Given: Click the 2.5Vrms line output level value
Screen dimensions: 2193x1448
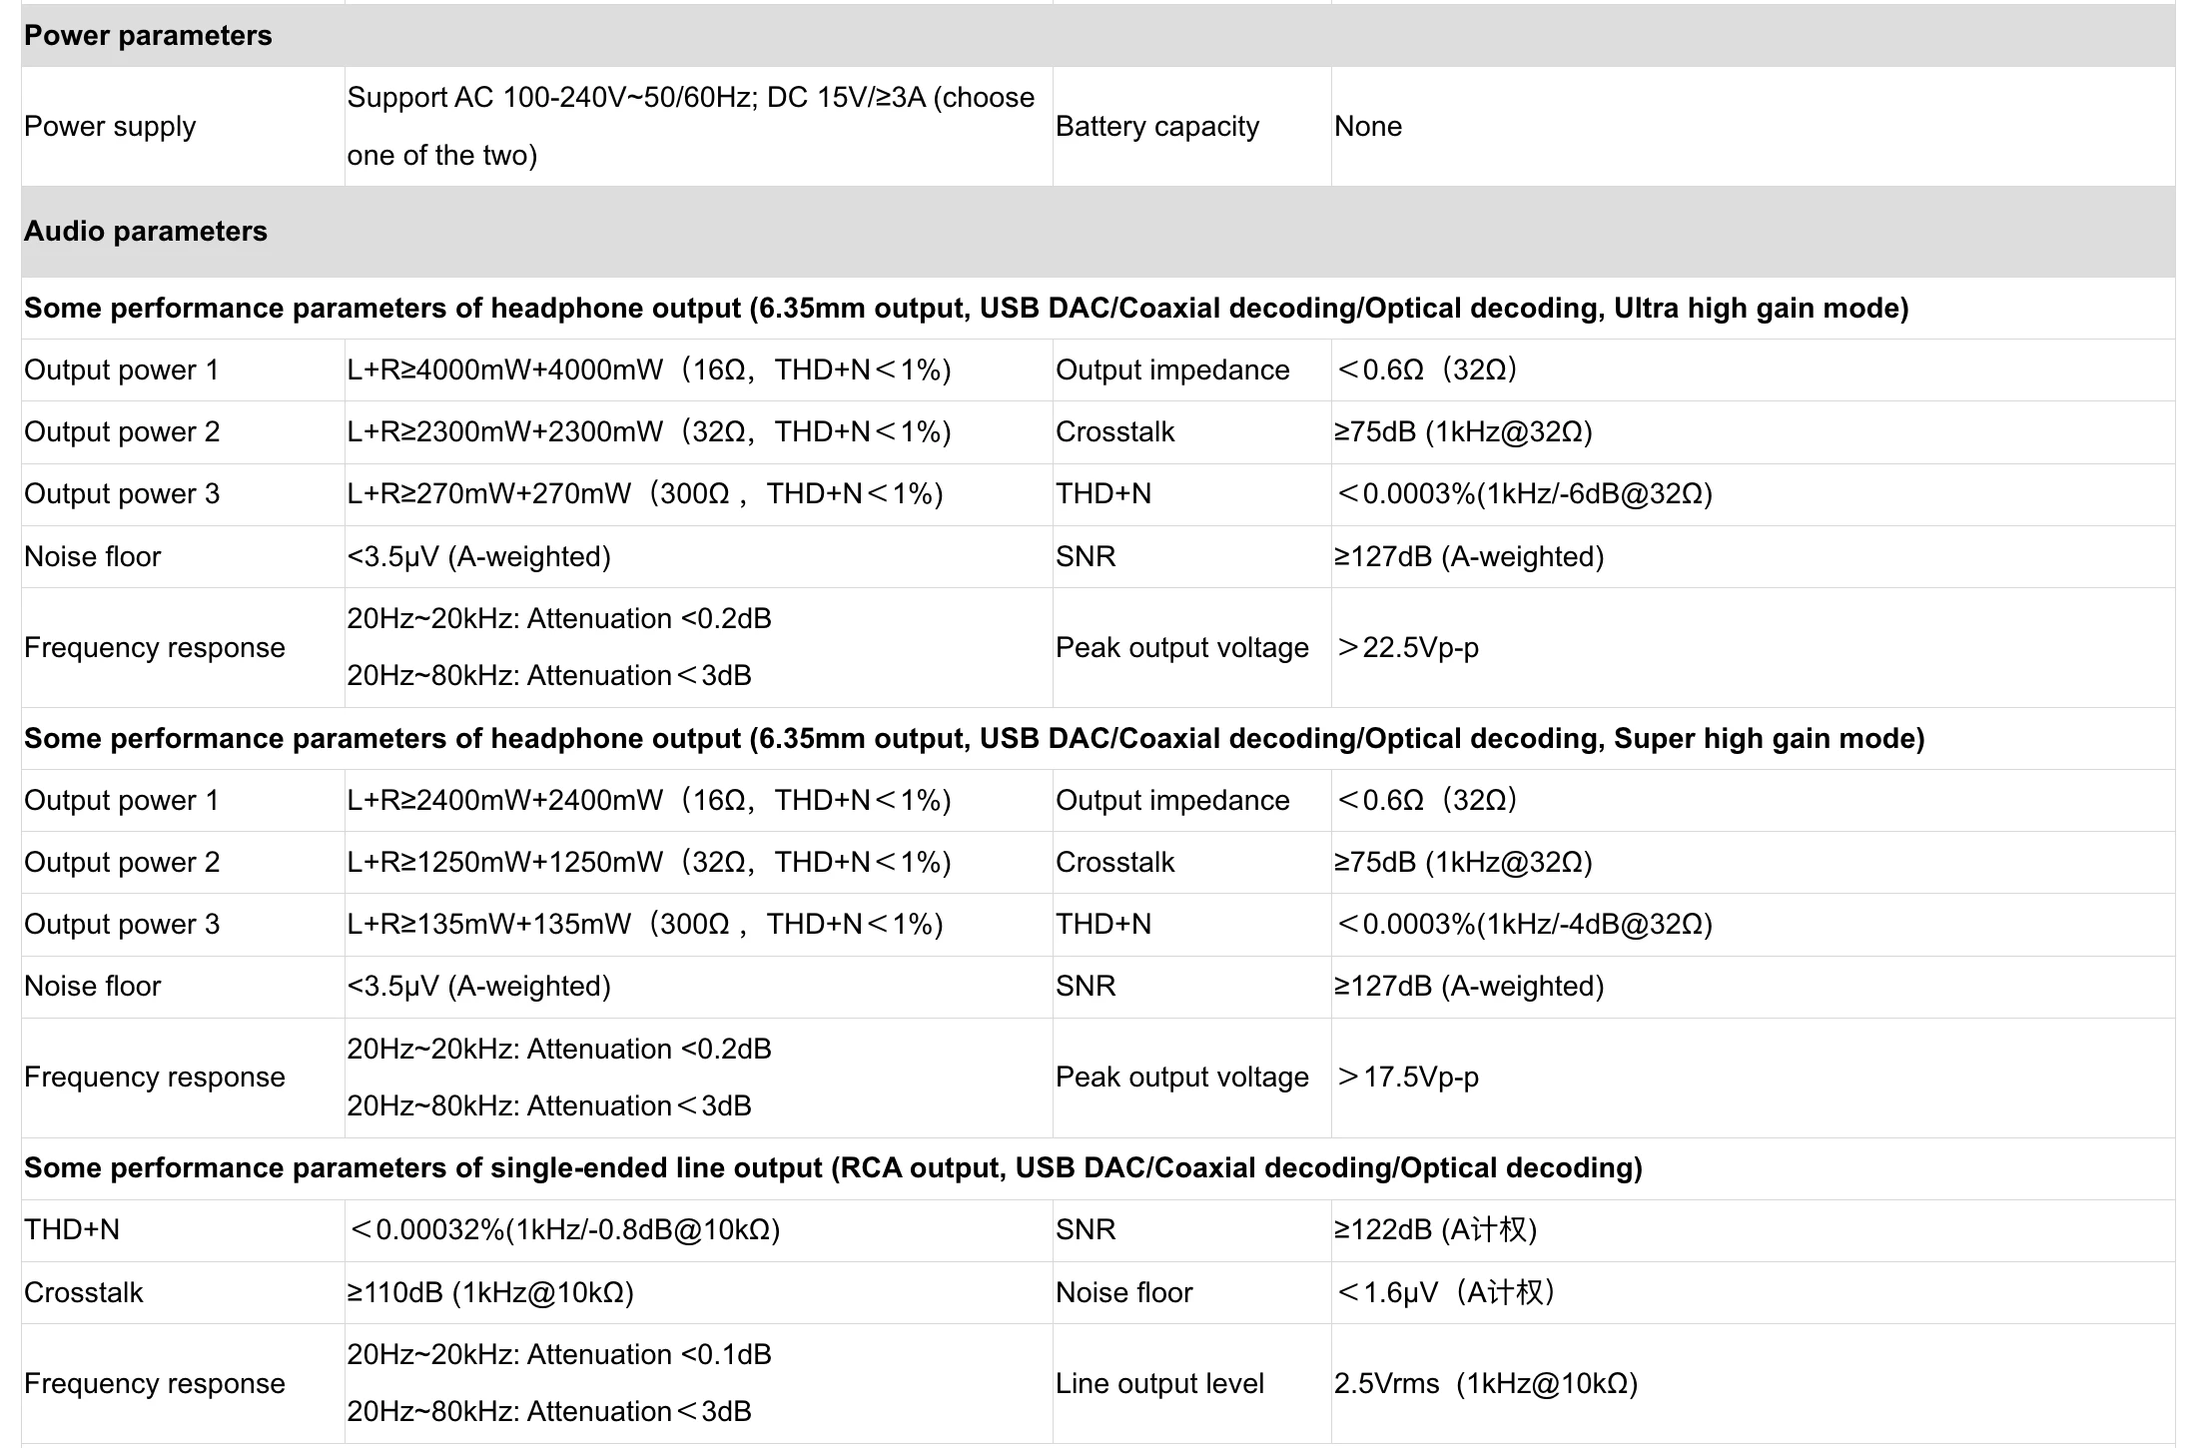Looking at the screenshot, I should pos(1486,1384).
